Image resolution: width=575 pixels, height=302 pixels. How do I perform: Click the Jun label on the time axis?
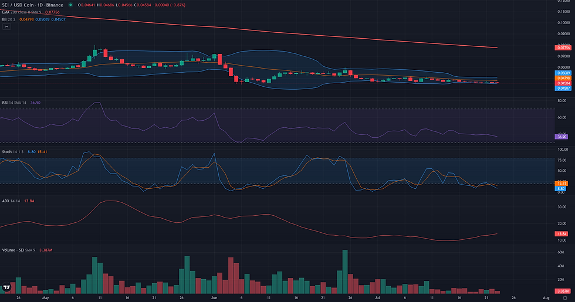pyautogui.click(x=214, y=298)
